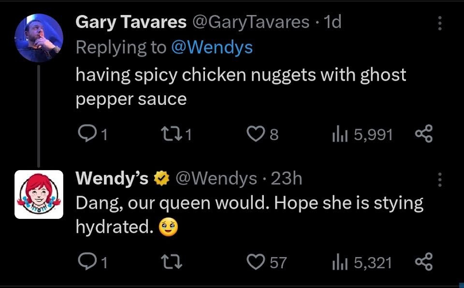Click the @GaryTavares handle
This screenshot has width=464, height=288.
[x=251, y=22]
